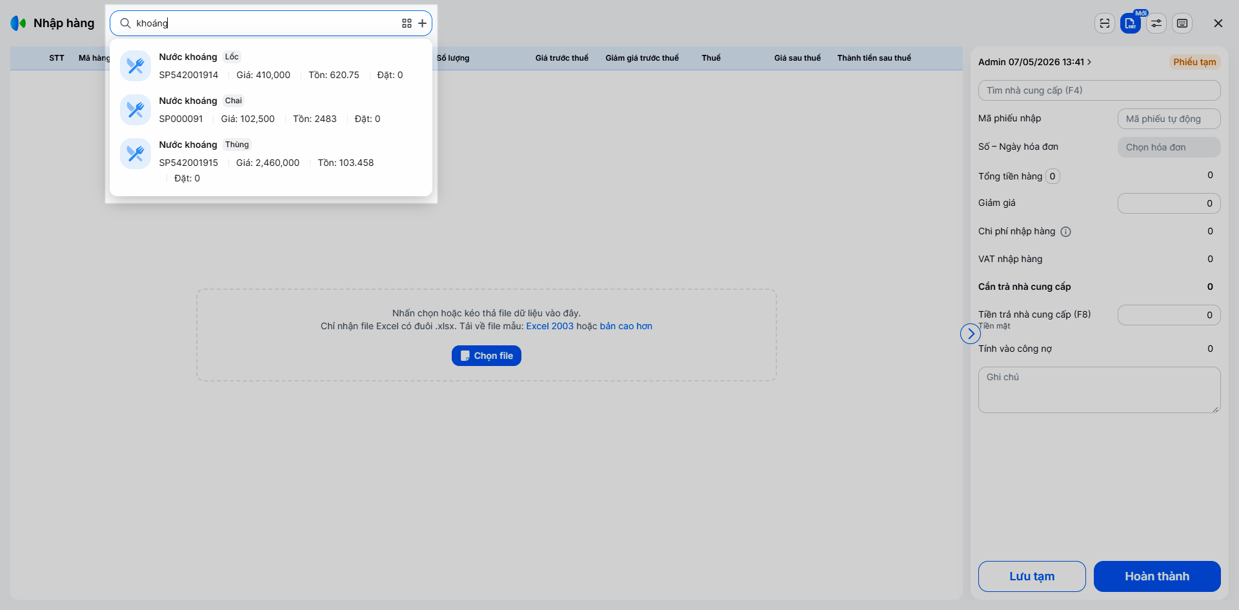Click the search magnifier icon
Viewport: 1239px width, 610px height.
click(125, 23)
